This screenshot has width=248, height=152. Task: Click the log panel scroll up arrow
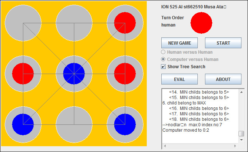click(x=241, y=92)
